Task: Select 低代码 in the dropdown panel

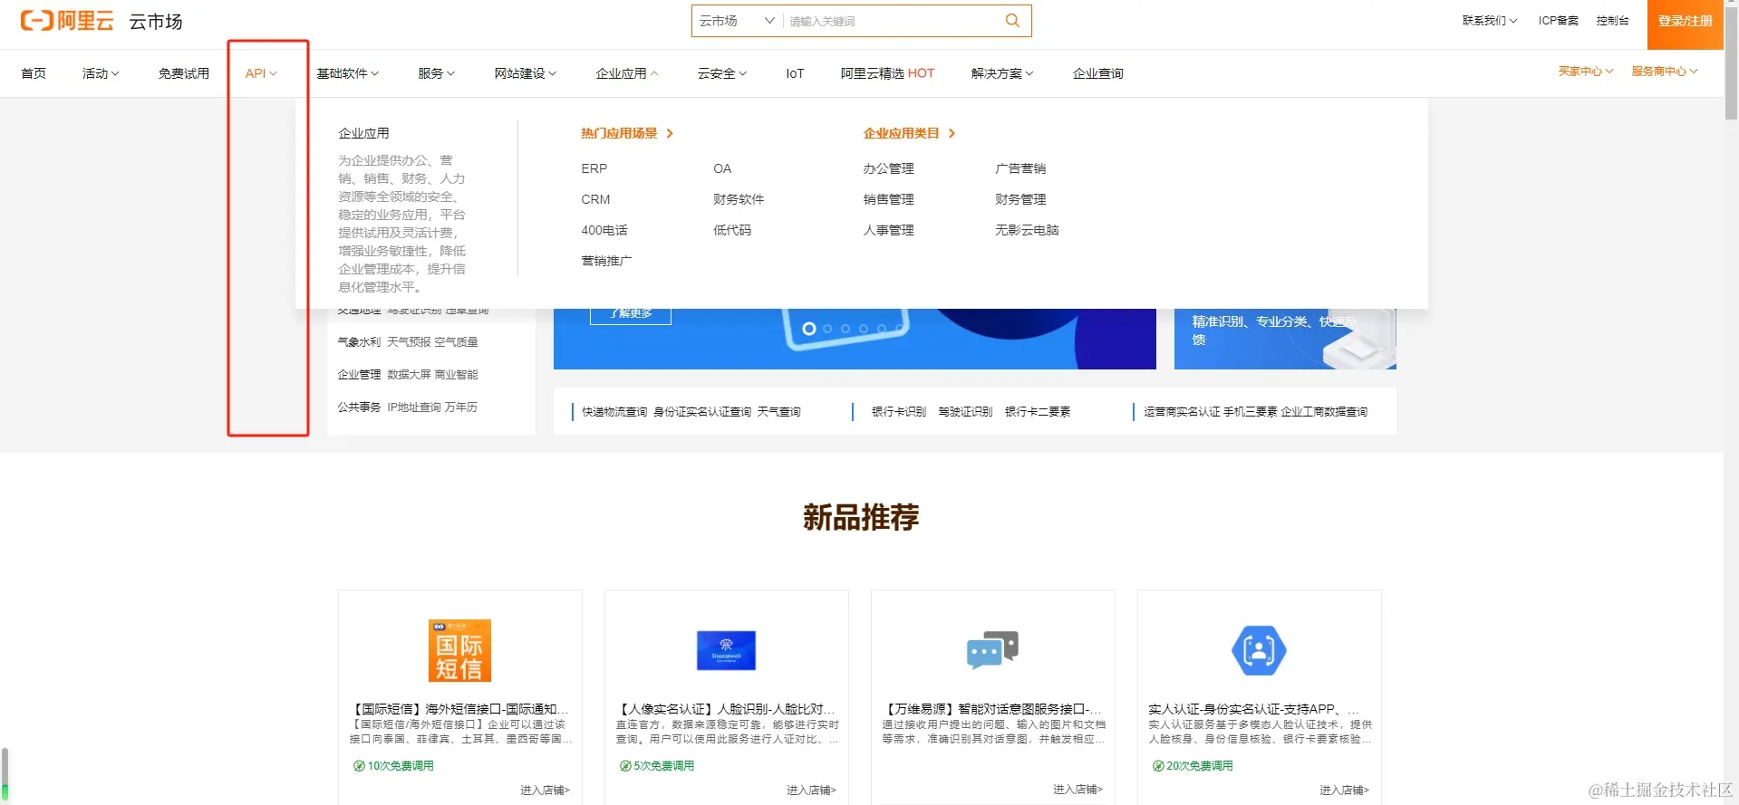Action: coord(732,230)
